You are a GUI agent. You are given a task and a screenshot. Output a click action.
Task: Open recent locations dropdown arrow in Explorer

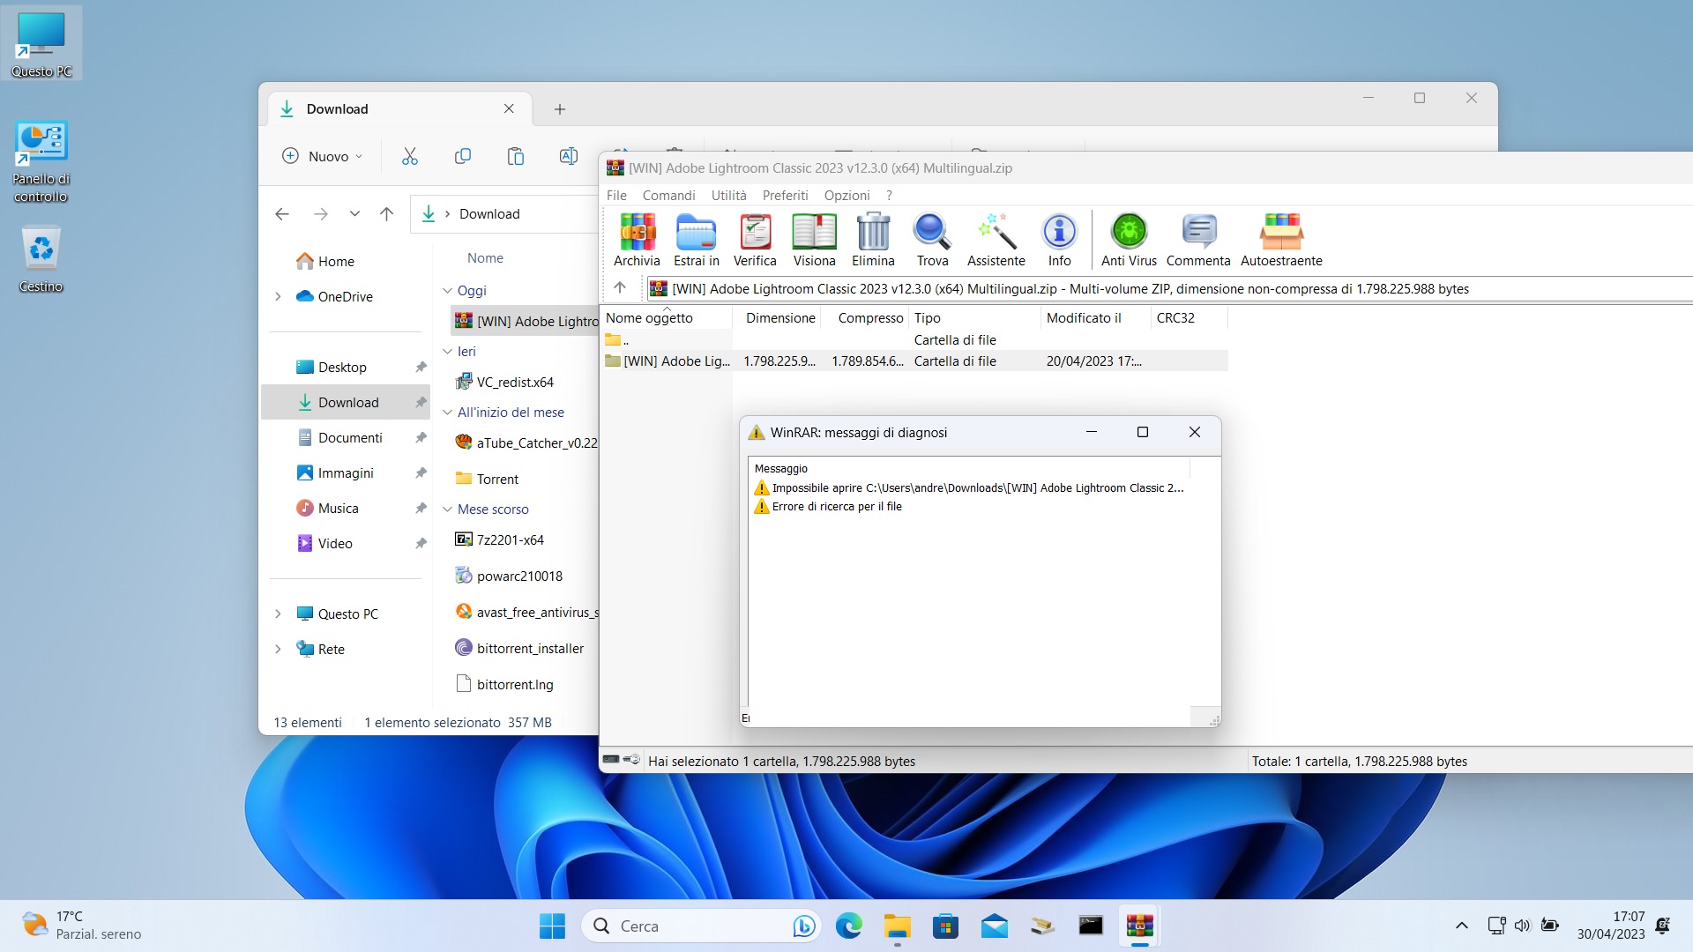click(x=354, y=213)
